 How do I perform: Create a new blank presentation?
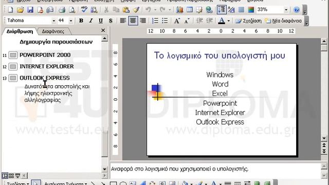tap(10, 10)
